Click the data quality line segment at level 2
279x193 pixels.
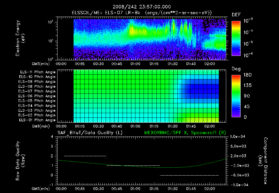85,156
